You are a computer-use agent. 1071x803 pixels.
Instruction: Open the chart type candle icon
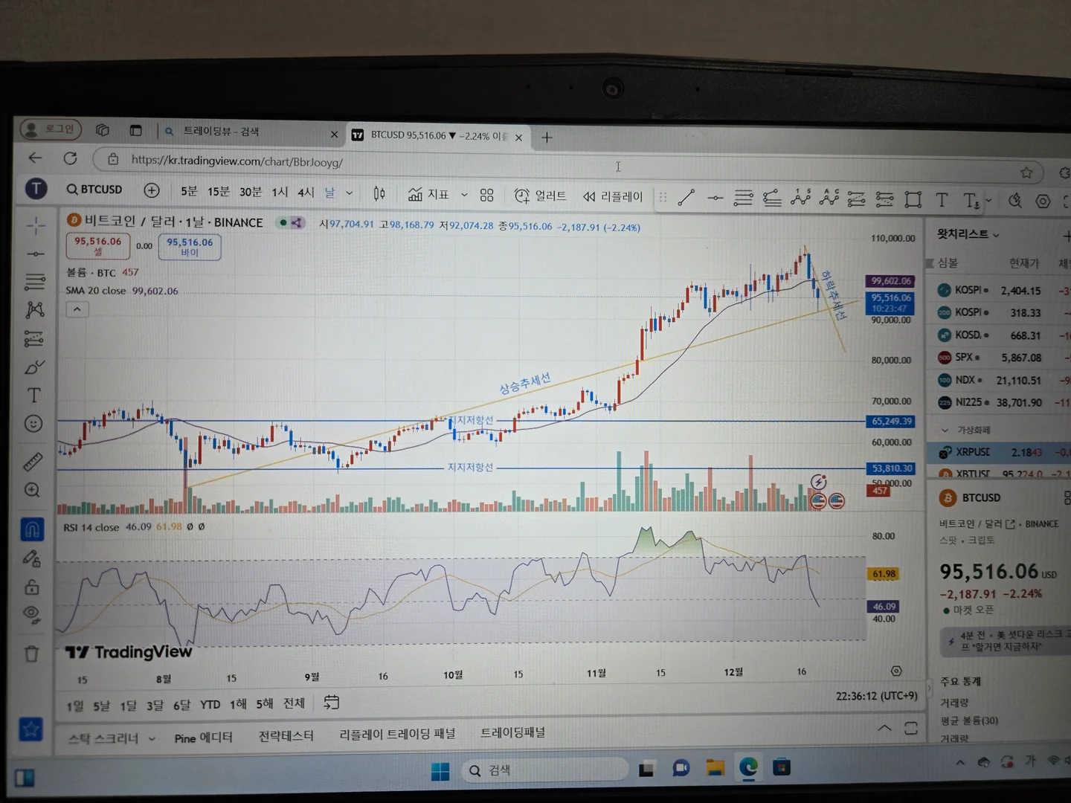[x=379, y=194]
